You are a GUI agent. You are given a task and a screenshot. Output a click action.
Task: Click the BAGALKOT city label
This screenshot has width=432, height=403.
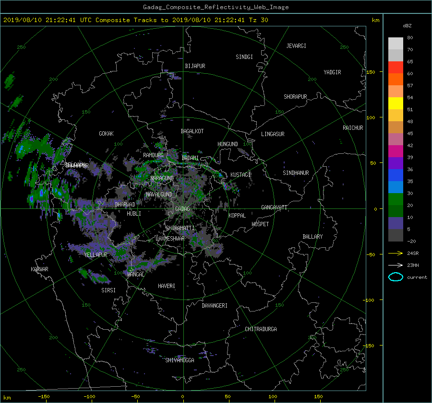point(192,131)
